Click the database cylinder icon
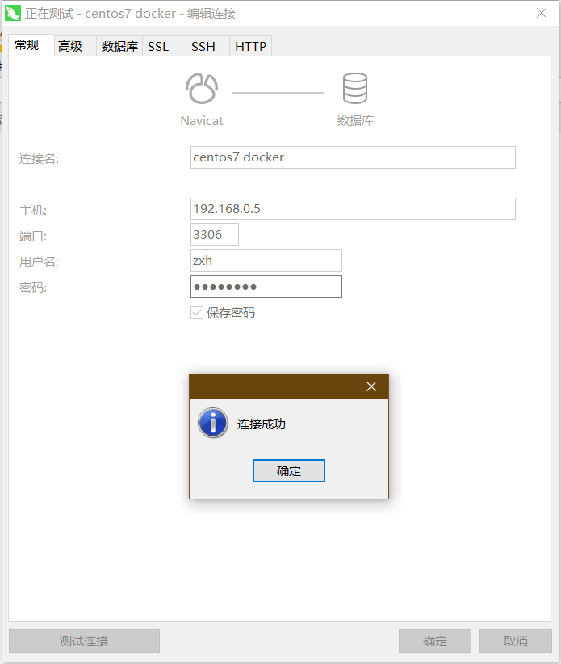 (x=354, y=88)
